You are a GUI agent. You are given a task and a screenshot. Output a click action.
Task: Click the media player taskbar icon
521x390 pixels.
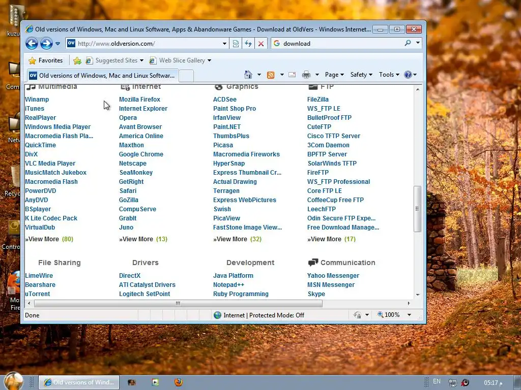coord(155,382)
